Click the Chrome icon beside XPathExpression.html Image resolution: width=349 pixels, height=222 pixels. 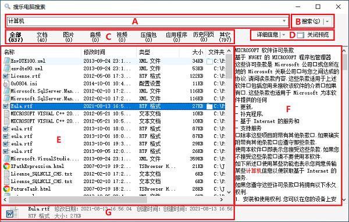coord(6,166)
